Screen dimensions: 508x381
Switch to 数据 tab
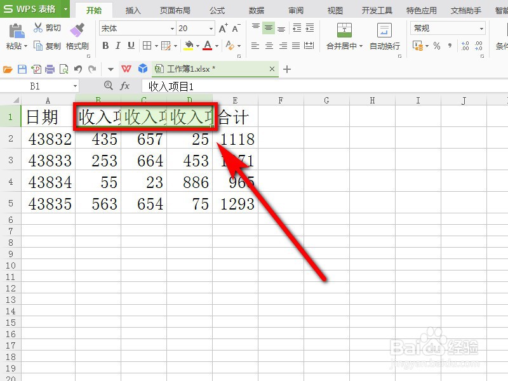click(257, 10)
